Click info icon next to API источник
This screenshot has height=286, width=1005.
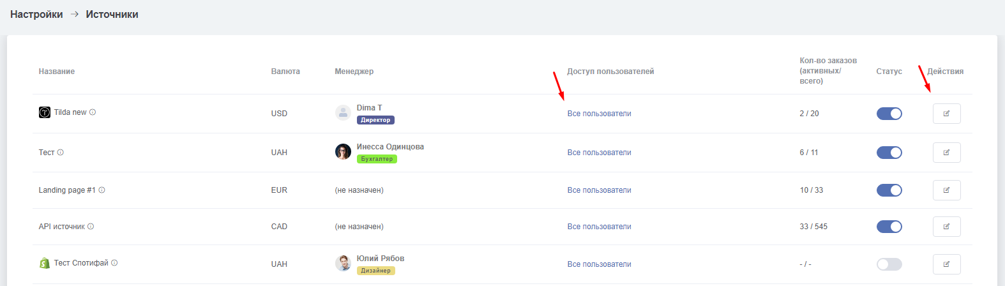pos(91,227)
